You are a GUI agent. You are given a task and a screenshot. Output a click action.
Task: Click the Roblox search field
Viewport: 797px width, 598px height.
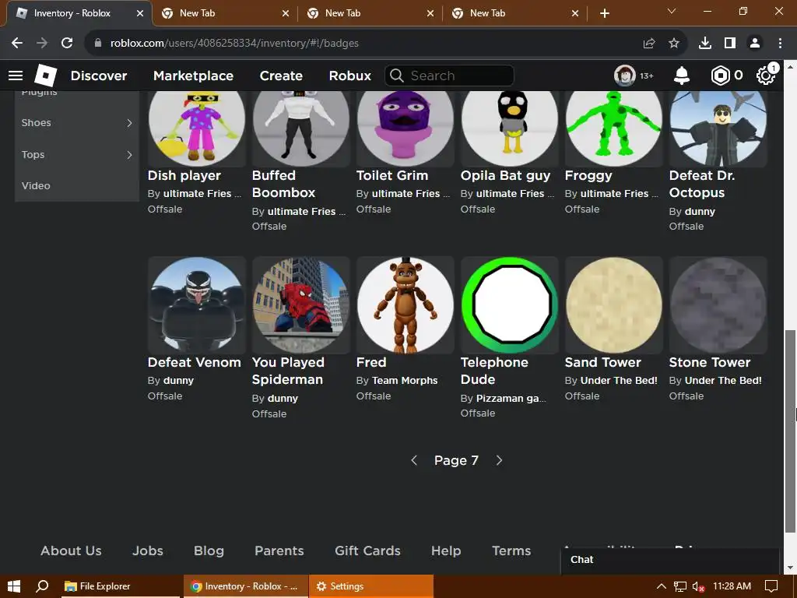(x=449, y=76)
